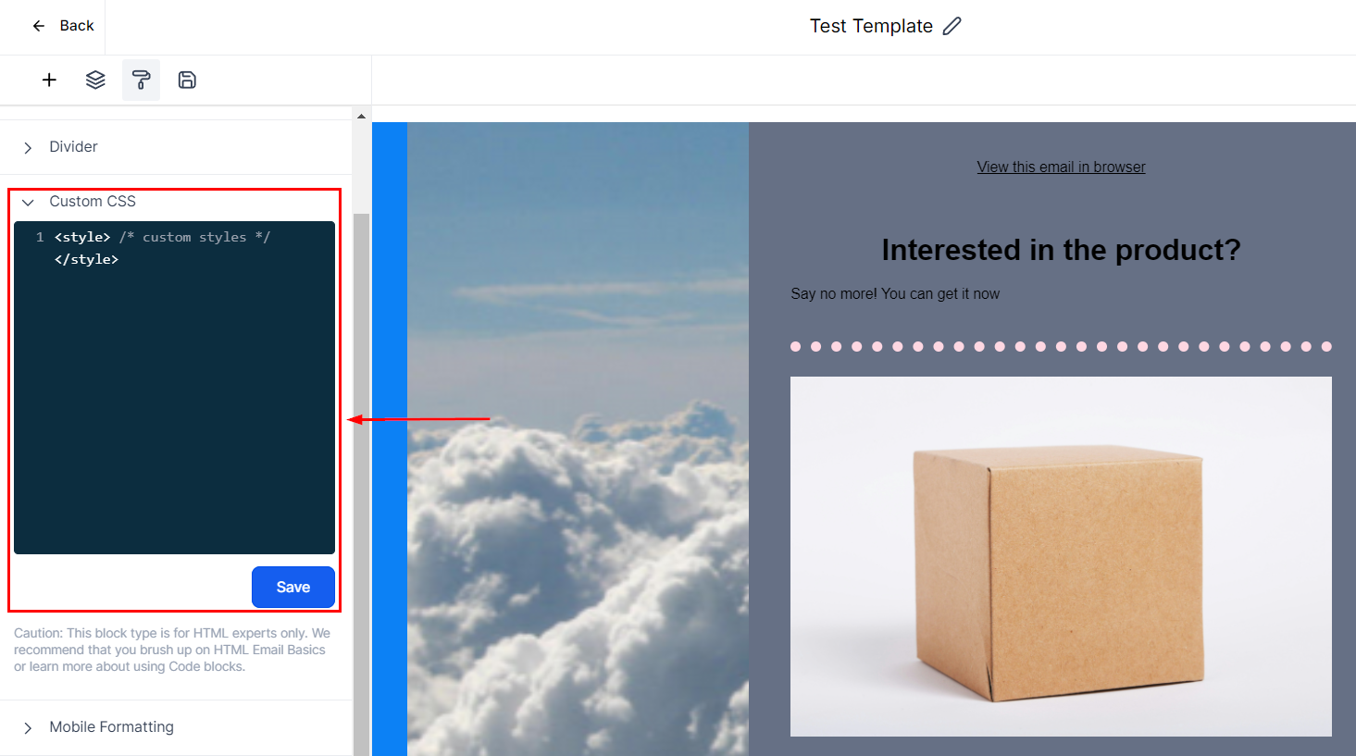Select the pink dotted divider line
This screenshot has width=1356, height=756.
[x=1061, y=347]
